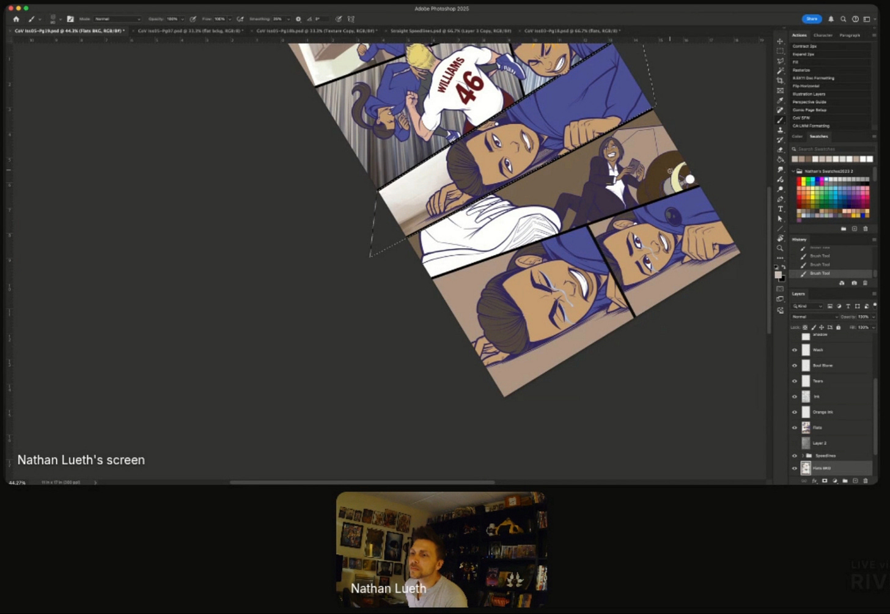Switch to the Character tab
The image size is (890, 614).
(823, 35)
